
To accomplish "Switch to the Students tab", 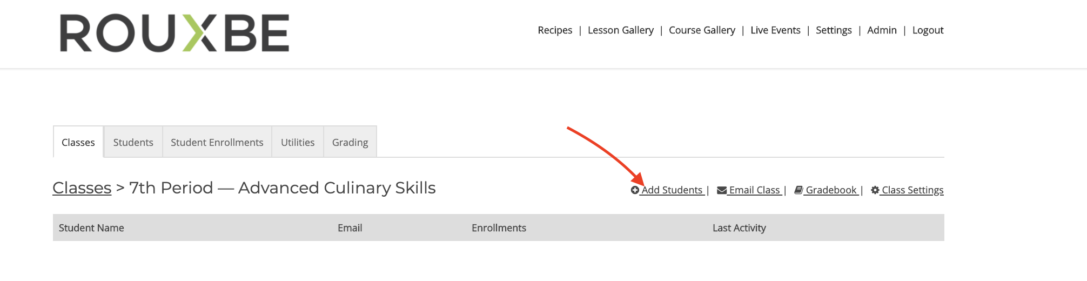I will click(133, 142).
